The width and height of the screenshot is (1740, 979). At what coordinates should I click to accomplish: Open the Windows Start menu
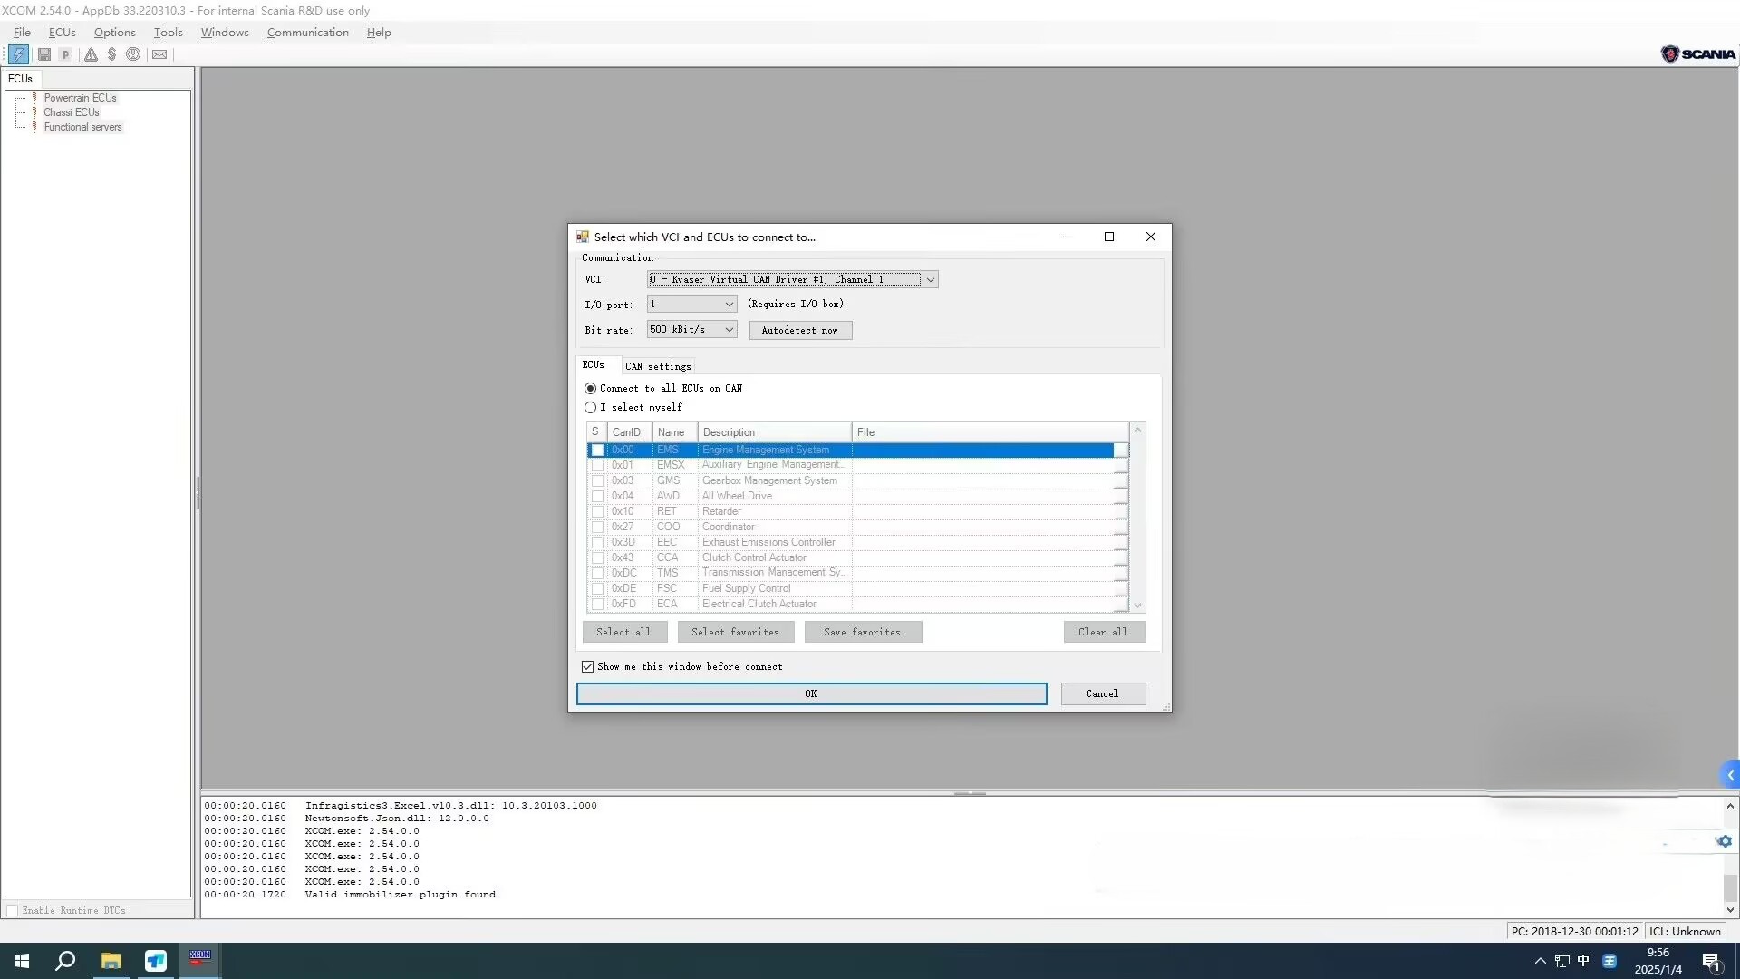[x=22, y=961]
